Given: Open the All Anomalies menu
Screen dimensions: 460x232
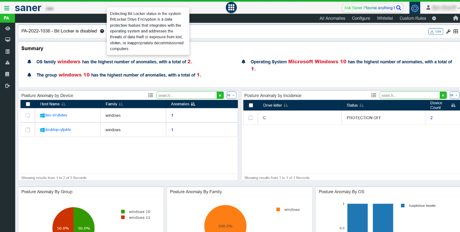Looking at the screenshot, I should (x=332, y=18).
